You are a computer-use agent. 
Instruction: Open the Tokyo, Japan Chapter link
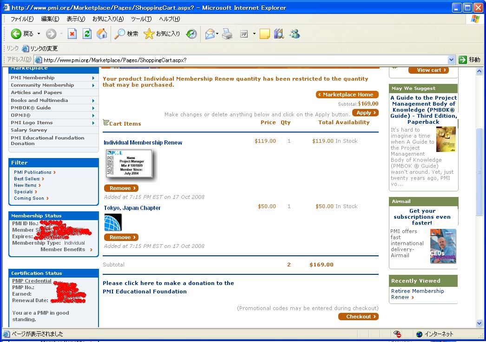pyautogui.click(x=132, y=208)
